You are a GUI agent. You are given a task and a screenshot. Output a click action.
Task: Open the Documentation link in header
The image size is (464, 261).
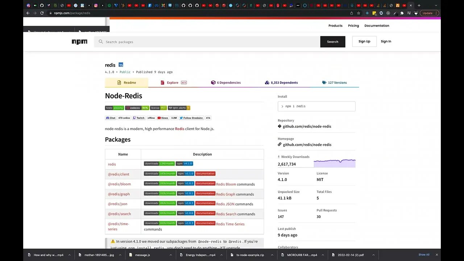point(377,26)
